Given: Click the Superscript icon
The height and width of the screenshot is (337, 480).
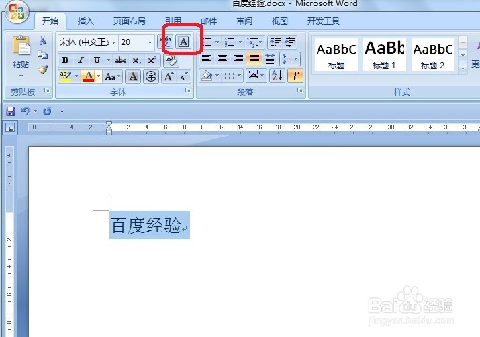Looking at the screenshot, I should click(x=152, y=60).
